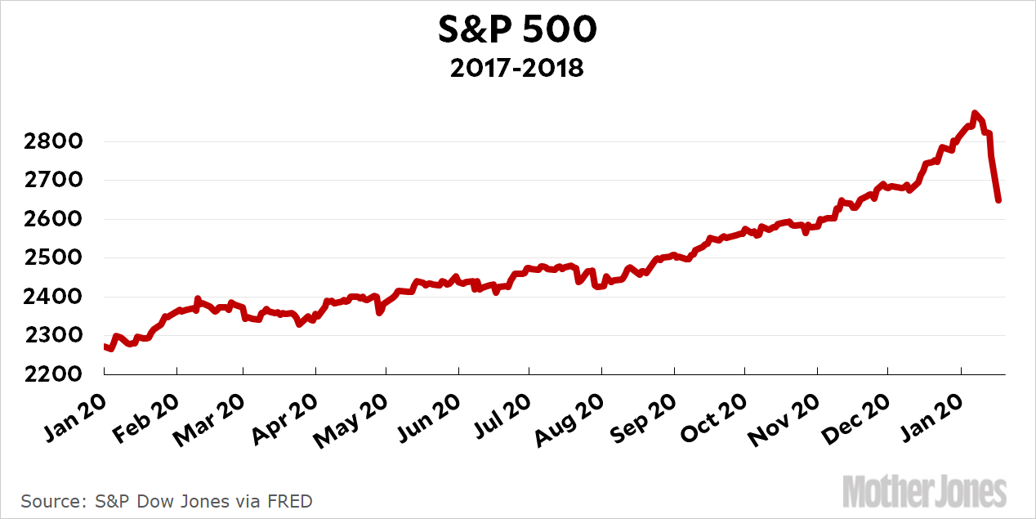Screen dimensions: 1036x519
Task: Select the 2400 y-axis label
Action: (54, 297)
